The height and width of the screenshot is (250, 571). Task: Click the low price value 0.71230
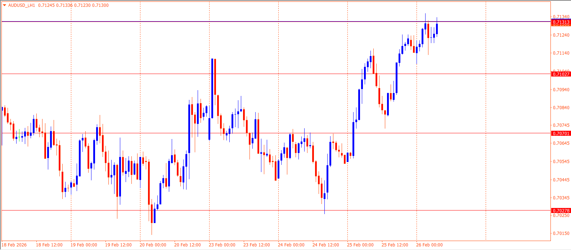click(x=82, y=5)
